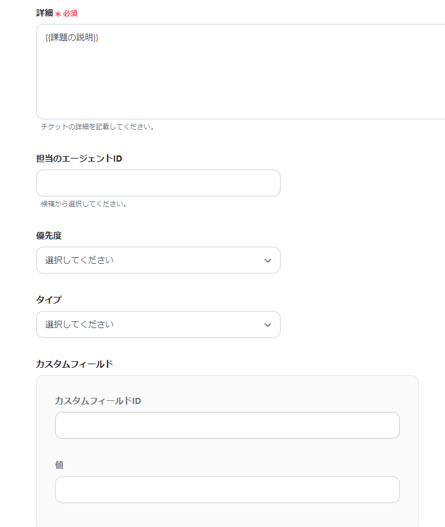The height and width of the screenshot is (527, 445).
Task: Click into the 担当のエージェントID input field
Action: pos(158,183)
